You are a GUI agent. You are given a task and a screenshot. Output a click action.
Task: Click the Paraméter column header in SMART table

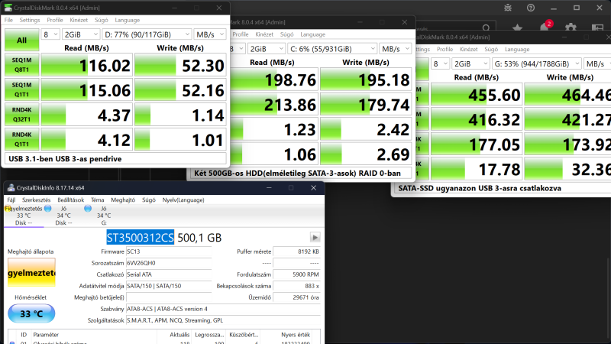pyautogui.click(x=46, y=335)
